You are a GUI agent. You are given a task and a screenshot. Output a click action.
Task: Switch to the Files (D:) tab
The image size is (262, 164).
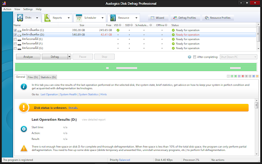pos(33,77)
